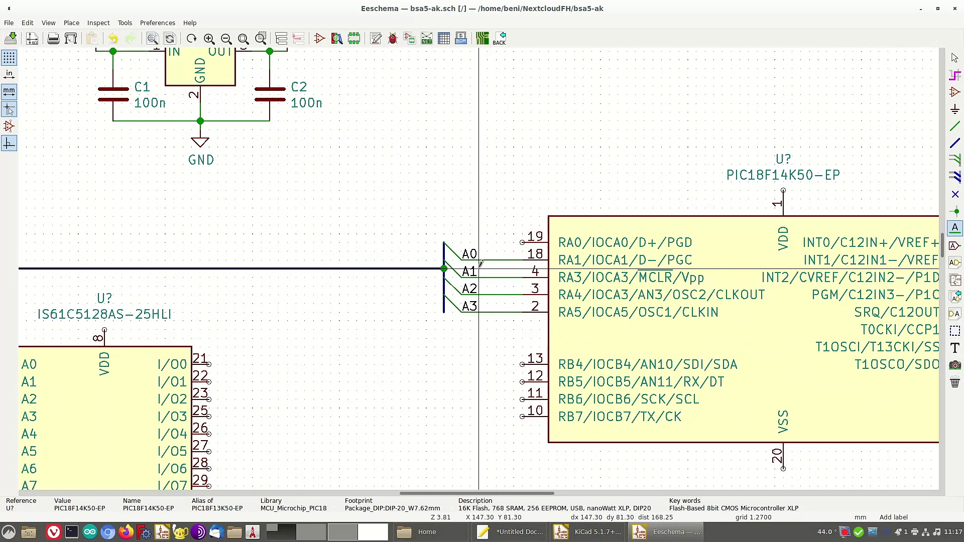Open Generate bill of materials BOM icon
This screenshot has width=964, height=542.
coord(461,39)
